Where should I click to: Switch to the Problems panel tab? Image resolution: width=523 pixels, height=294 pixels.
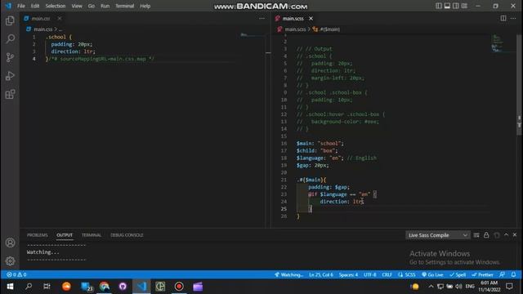[x=38, y=235]
